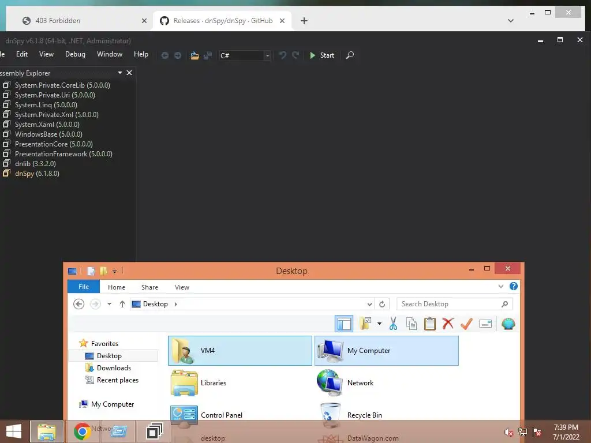Click the dnSpy Open file icon
The image size is (591, 443).
click(194, 55)
